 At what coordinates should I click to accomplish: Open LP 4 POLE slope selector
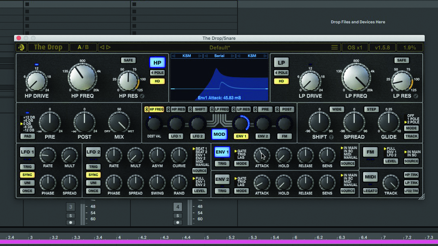pos(281,73)
